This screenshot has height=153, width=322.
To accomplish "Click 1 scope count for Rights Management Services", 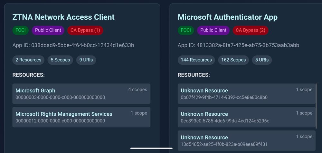I will (139, 113).
